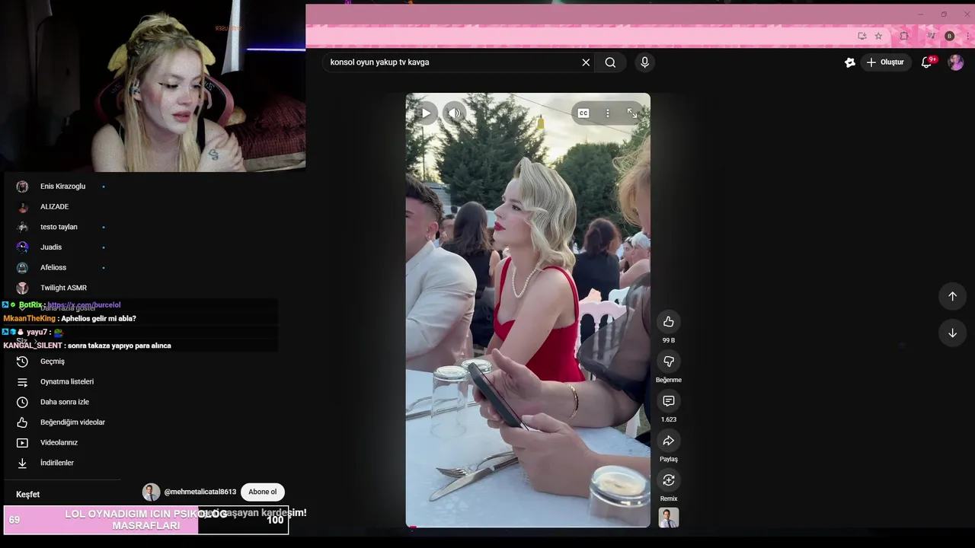The image size is (975, 548).
Task: Share the Short via Paylaş
Action: pos(668,441)
